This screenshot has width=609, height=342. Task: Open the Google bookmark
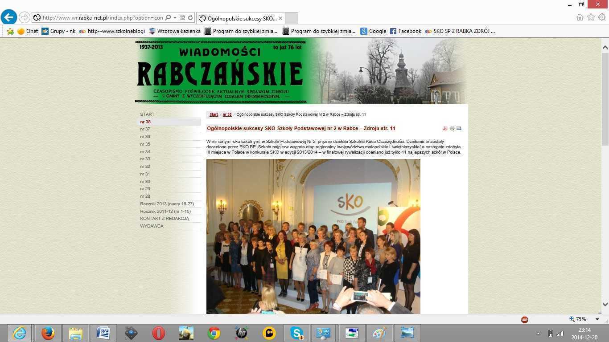pyautogui.click(x=374, y=31)
